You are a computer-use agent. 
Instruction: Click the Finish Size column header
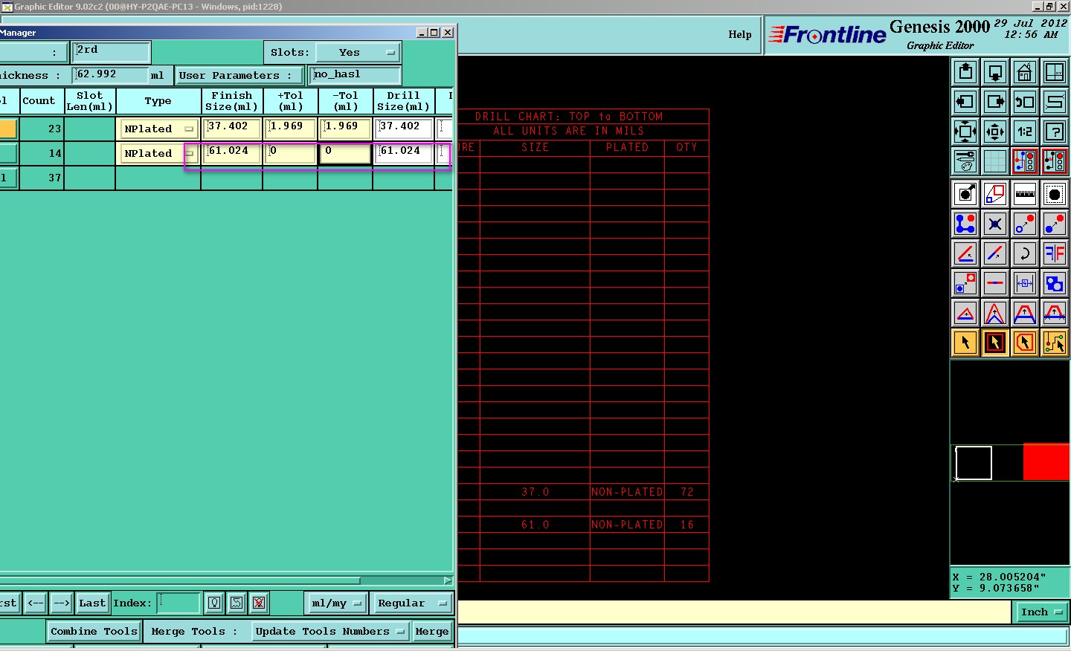[x=232, y=101]
